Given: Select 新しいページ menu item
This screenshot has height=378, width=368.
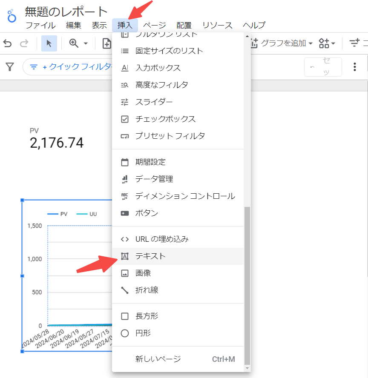Looking at the screenshot, I should [178, 359].
